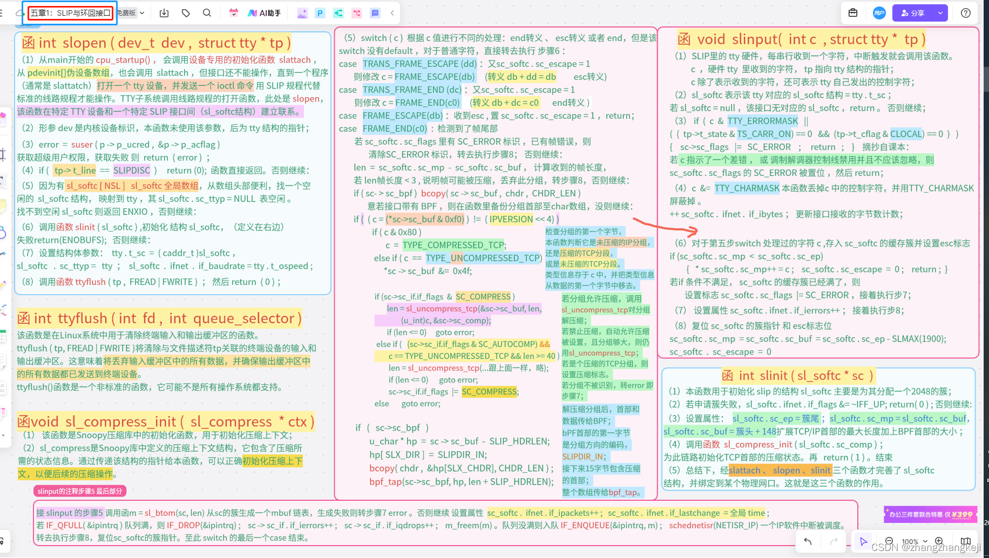Click highlighted text 'SLIPDISC'
This screenshot has width=989, height=558.
coord(132,171)
